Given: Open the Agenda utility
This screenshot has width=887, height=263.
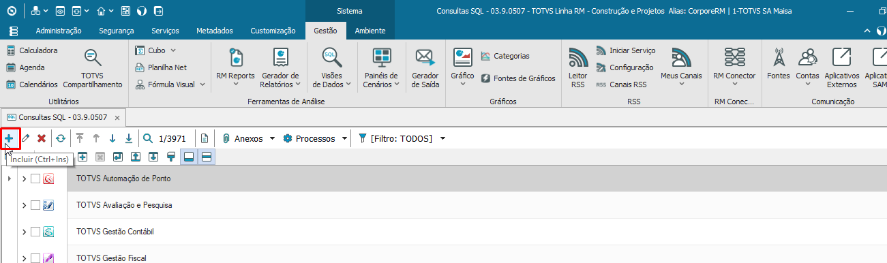Looking at the screenshot, I should tap(26, 67).
